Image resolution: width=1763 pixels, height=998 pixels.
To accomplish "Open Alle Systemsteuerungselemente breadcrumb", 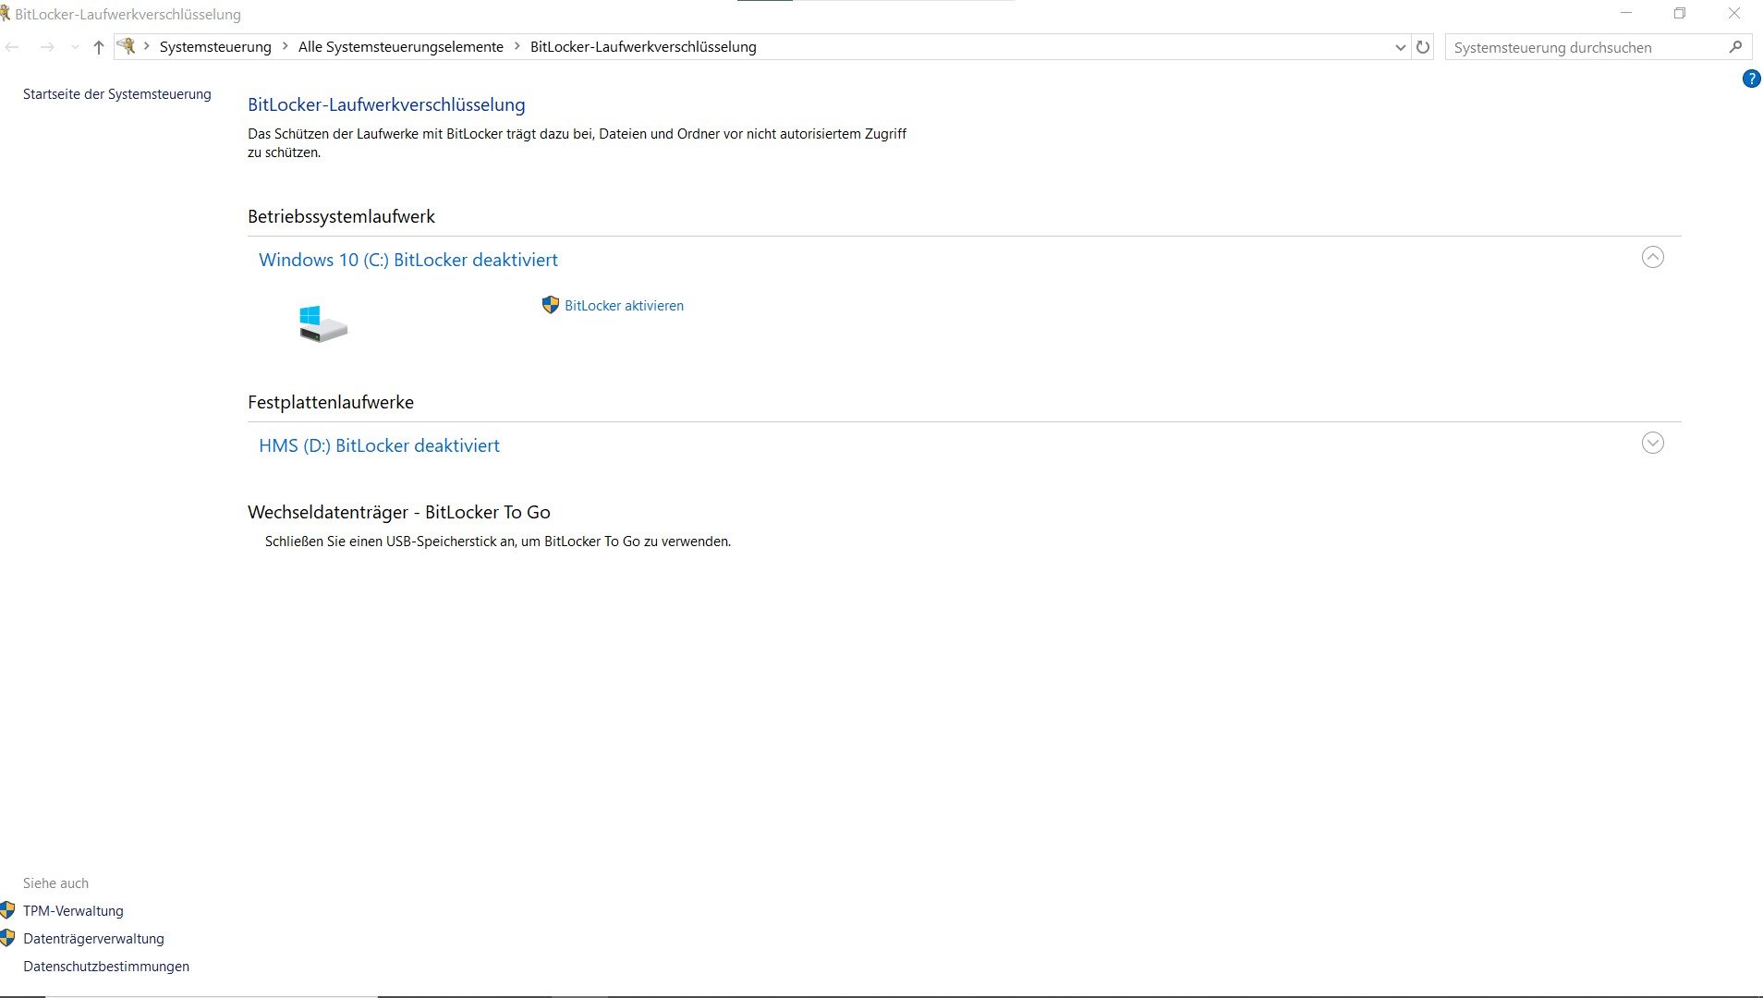I will (401, 47).
